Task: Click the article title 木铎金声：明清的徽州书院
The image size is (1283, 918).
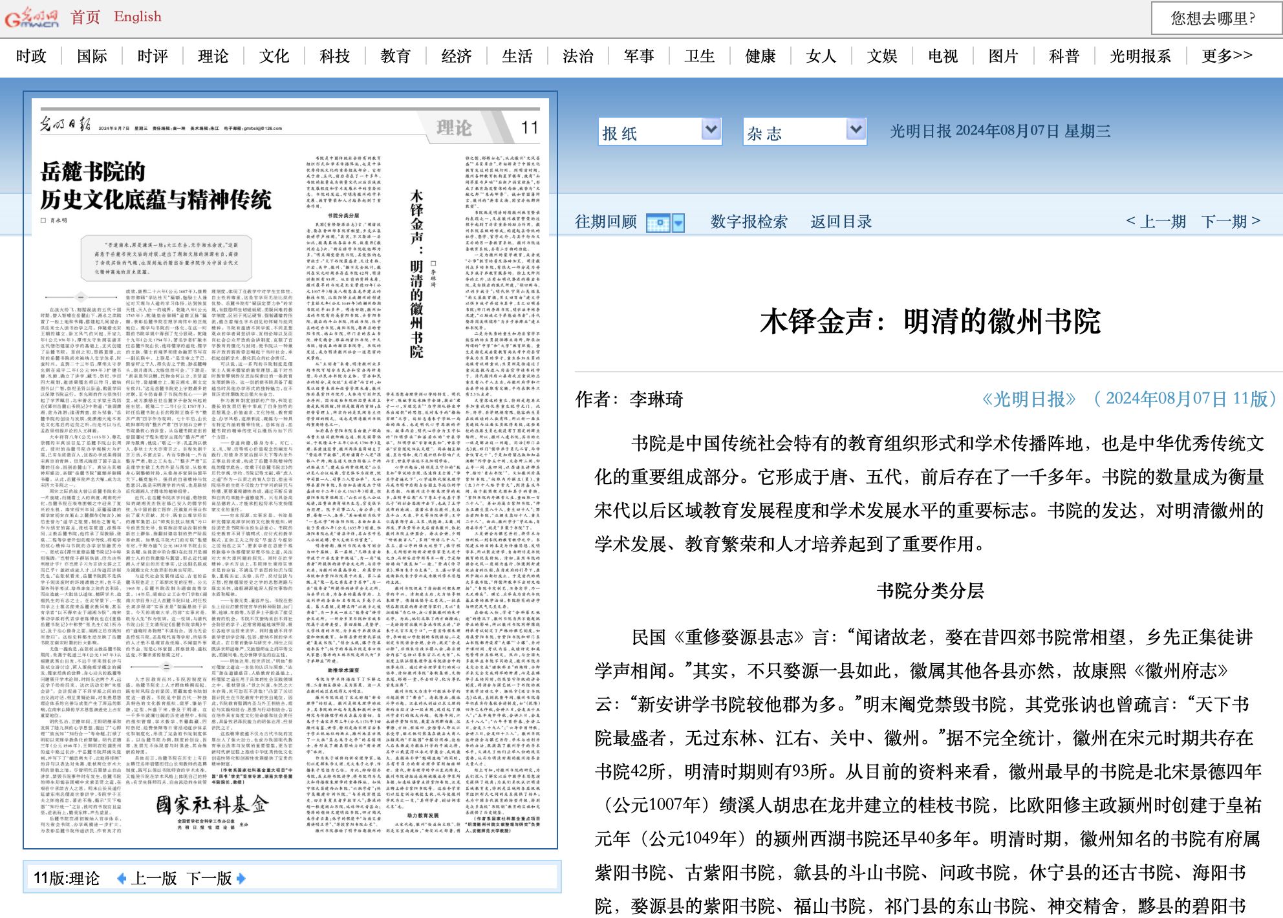Action: pyautogui.click(x=931, y=321)
